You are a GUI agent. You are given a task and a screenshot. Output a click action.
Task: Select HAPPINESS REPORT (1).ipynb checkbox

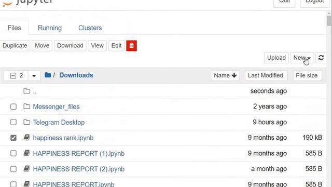pyautogui.click(x=13, y=153)
